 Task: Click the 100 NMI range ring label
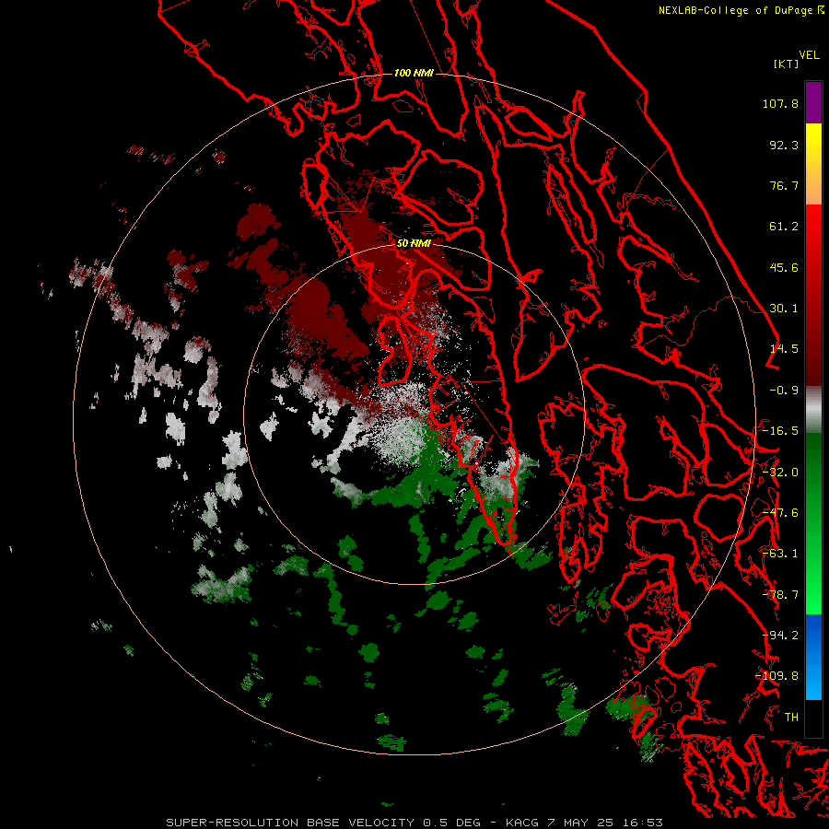coord(414,73)
